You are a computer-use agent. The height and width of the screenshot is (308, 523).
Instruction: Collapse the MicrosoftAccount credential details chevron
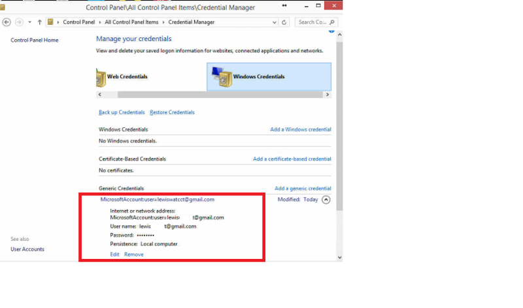tap(326, 200)
